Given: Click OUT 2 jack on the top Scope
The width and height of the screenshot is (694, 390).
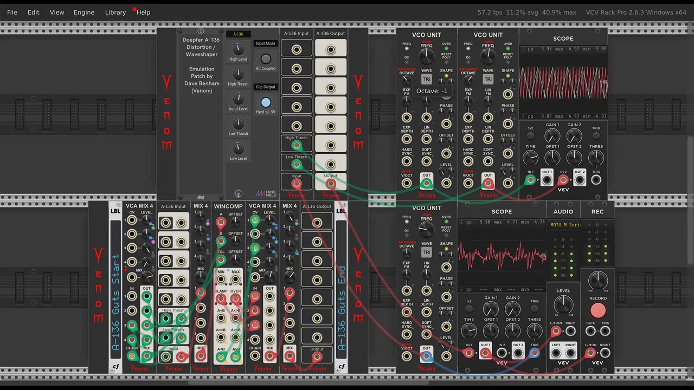Looking at the screenshot, I should pos(580,179).
